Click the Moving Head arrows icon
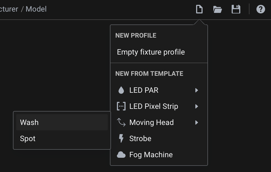The image size is (271, 172). tap(121, 122)
